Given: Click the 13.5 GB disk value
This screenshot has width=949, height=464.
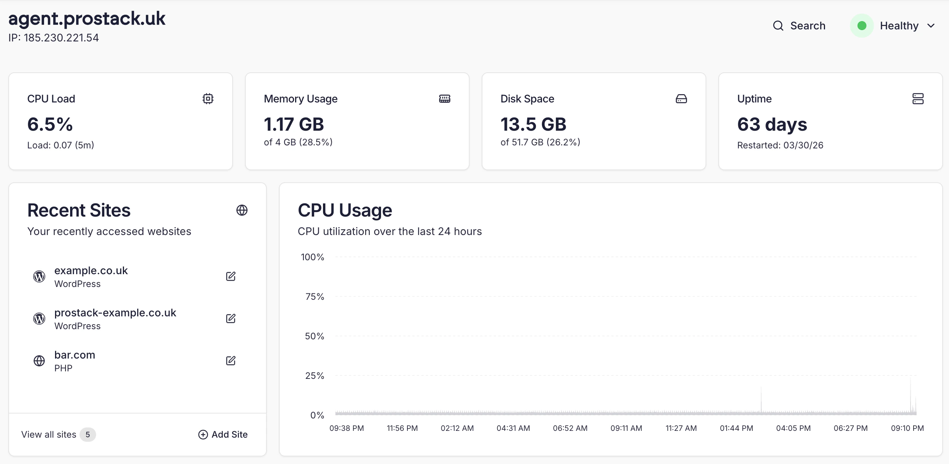Looking at the screenshot, I should (533, 124).
